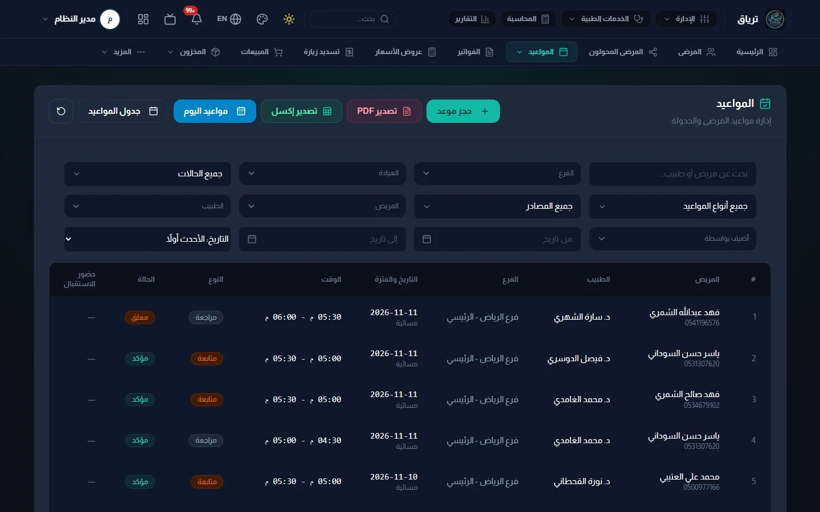This screenshot has width=820, height=512.
Task: Open the جميع المصادر dropdown
Action: (x=497, y=207)
